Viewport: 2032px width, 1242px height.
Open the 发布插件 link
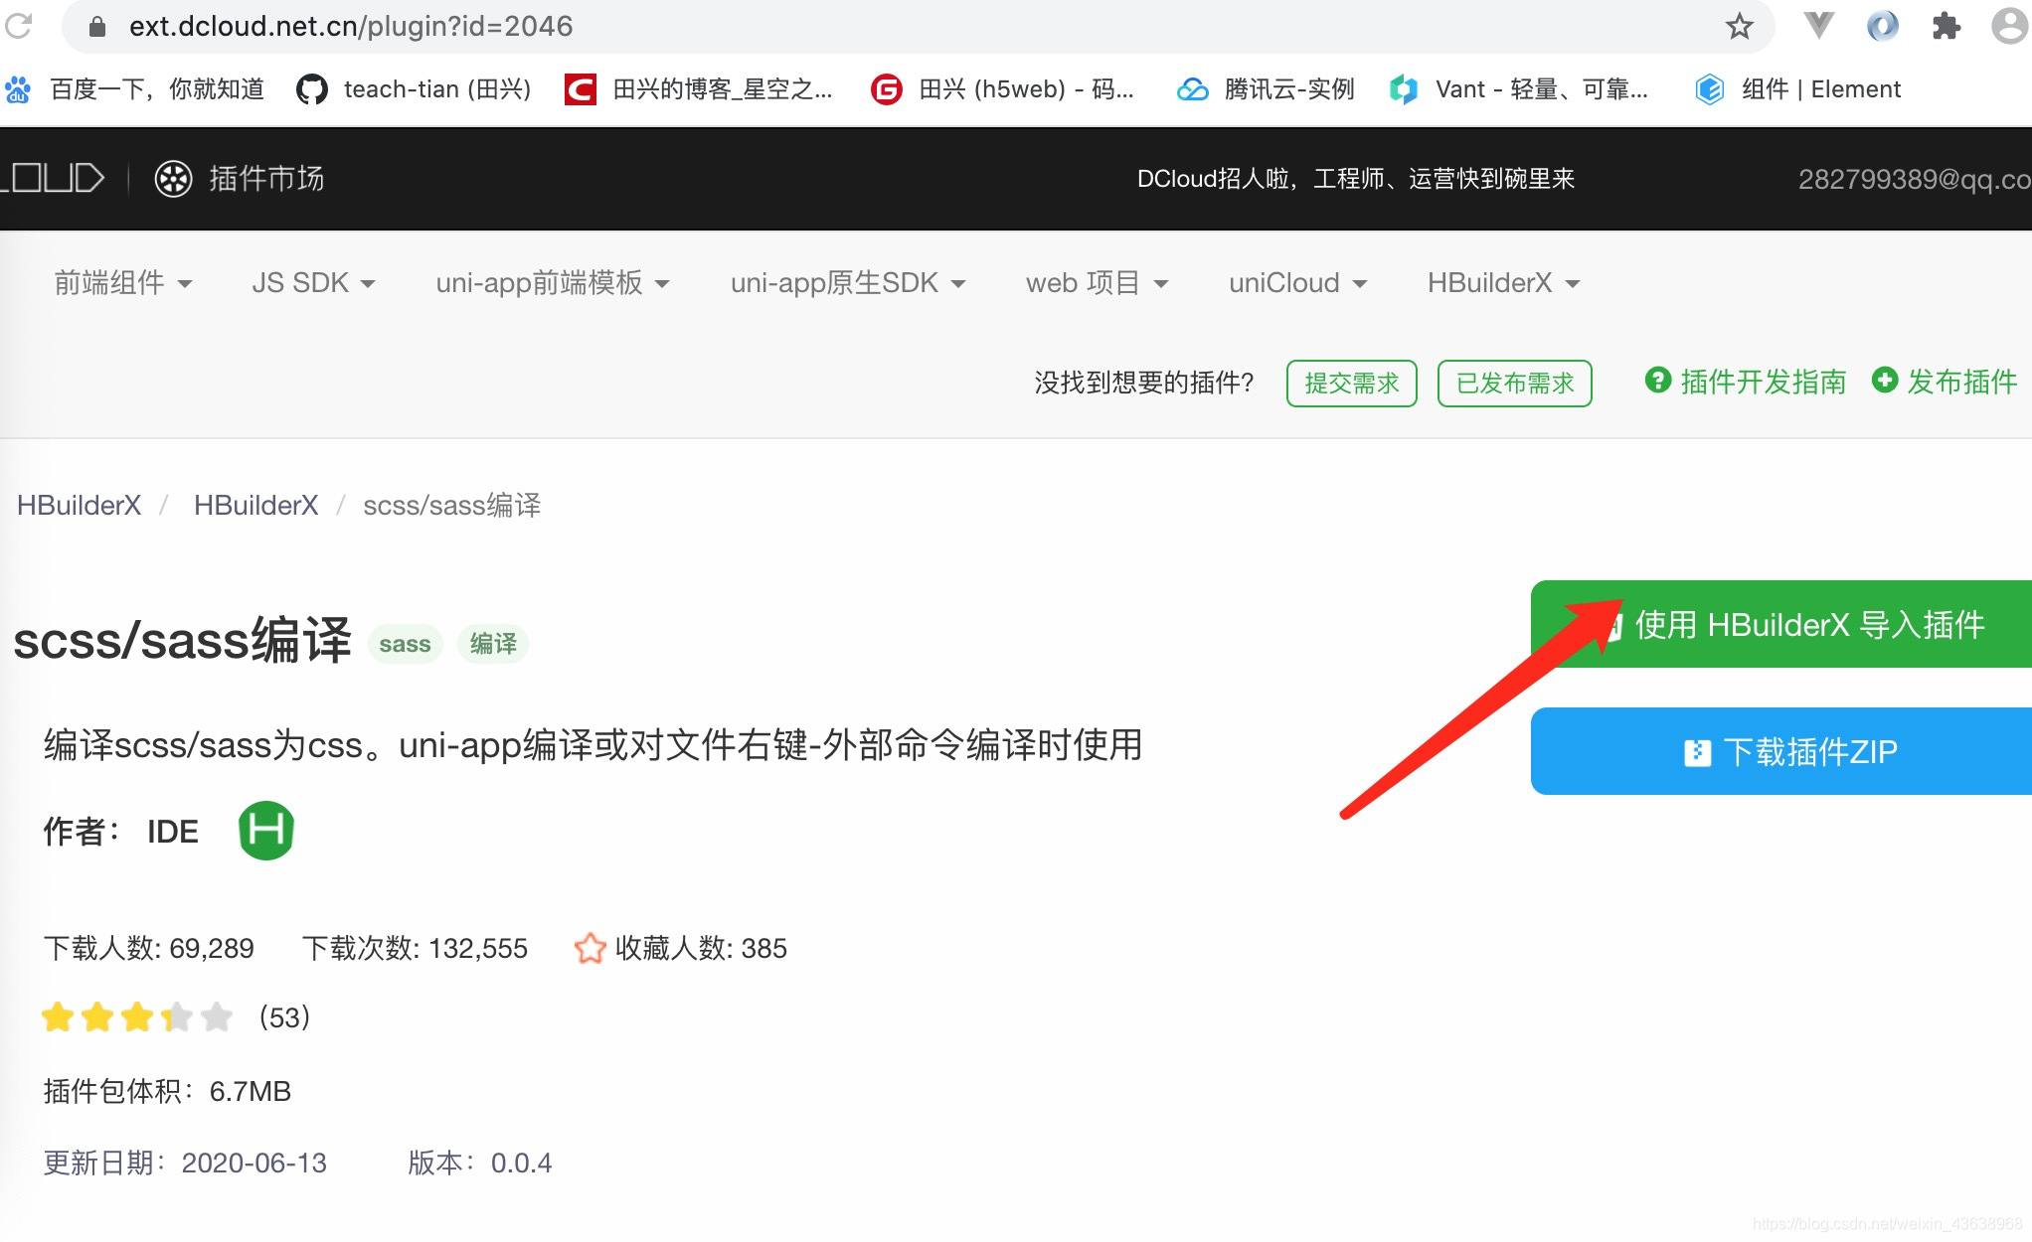click(1962, 382)
